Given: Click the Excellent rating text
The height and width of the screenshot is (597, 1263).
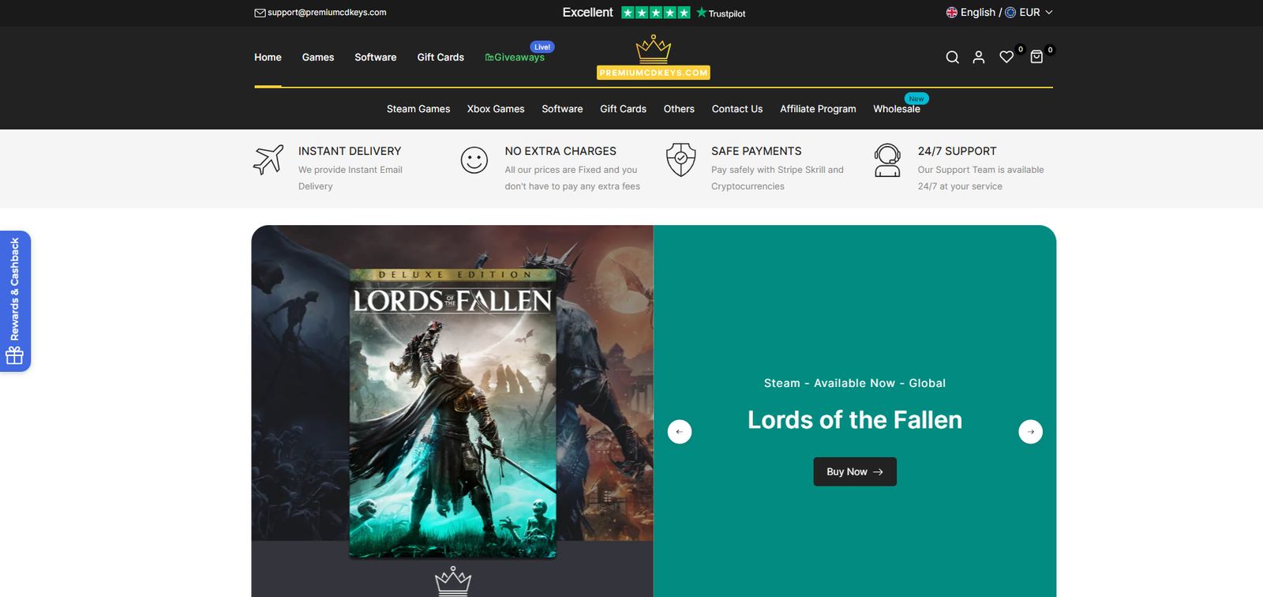Looking at the screenshot, I should [587, 13].
